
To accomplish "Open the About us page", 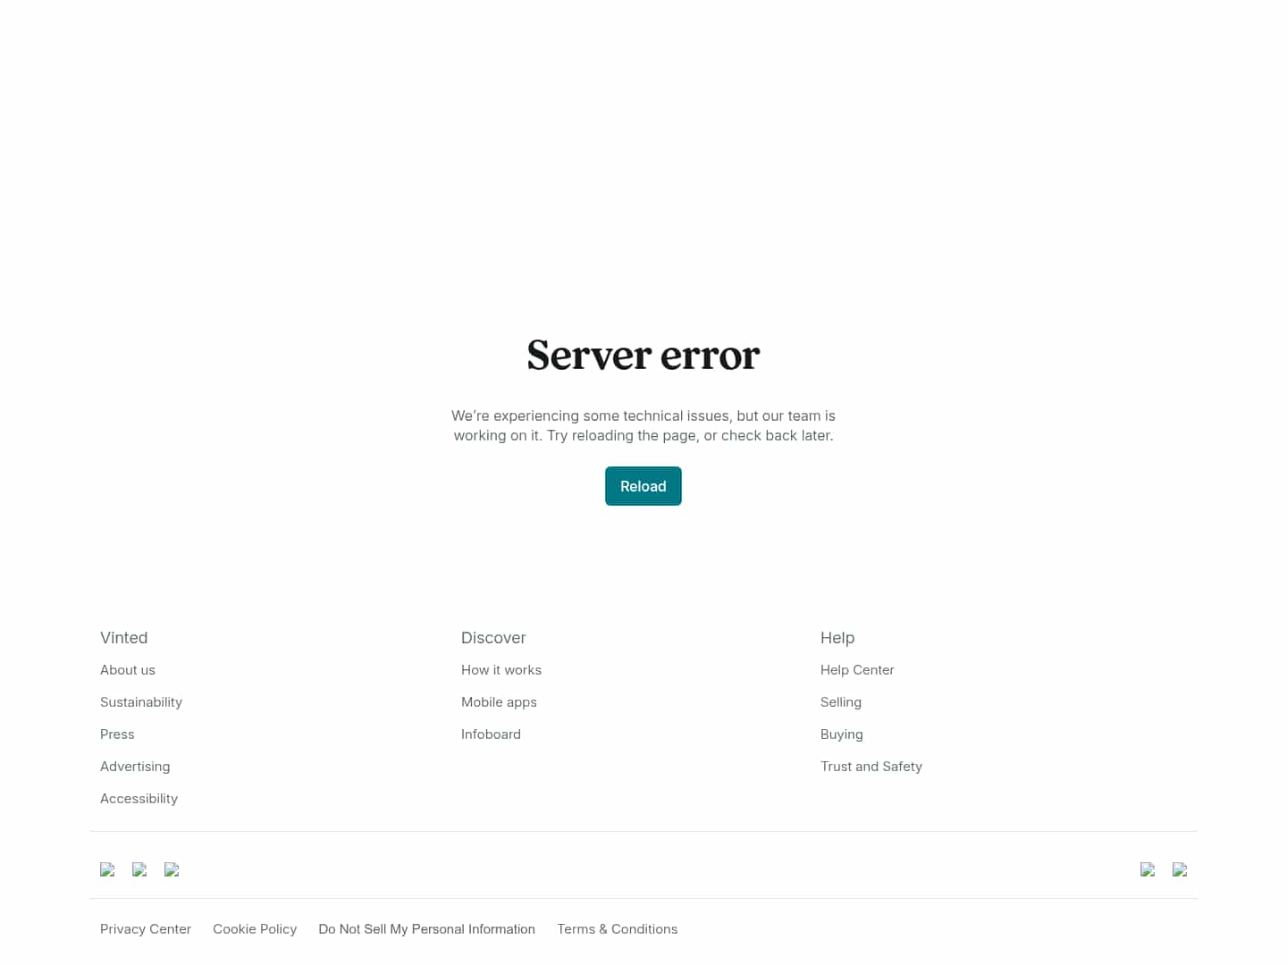I will pos(127,669).
